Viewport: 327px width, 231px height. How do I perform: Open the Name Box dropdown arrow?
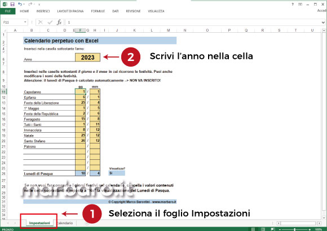click(25, 22)
